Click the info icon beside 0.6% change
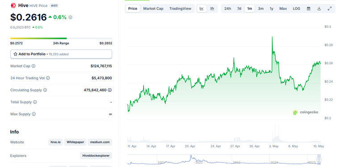Image resolution: width=343 pixels, height=167 pixels. tap(70, 17)
